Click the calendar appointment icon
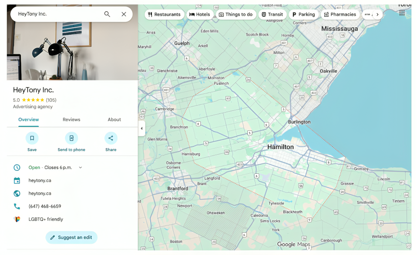417x255 pixels. (x=17, y=180)
